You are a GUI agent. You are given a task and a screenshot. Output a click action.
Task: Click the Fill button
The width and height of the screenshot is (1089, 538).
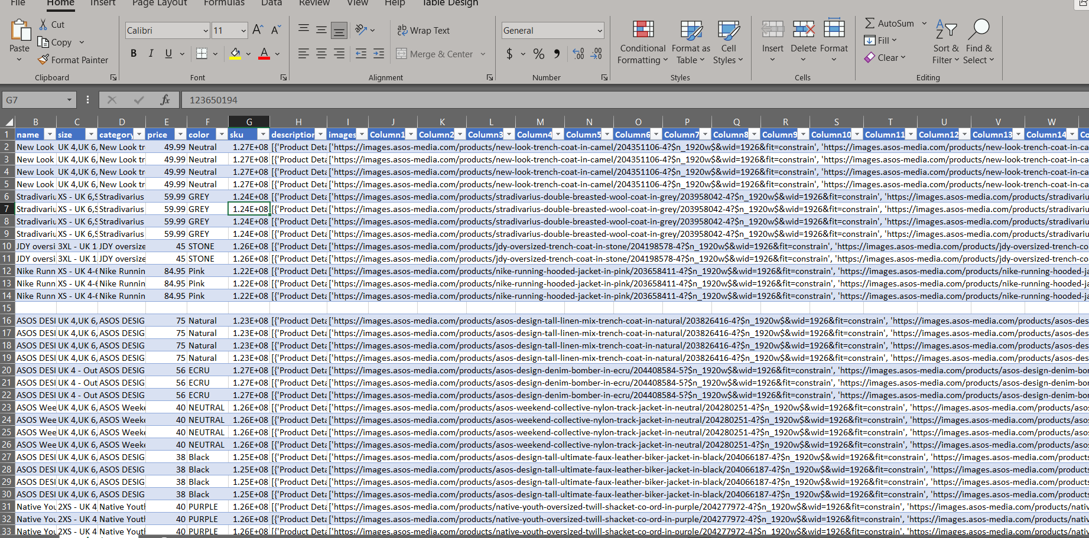click(x=880, y=40)
